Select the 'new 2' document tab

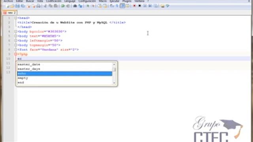tap(10, 13)
